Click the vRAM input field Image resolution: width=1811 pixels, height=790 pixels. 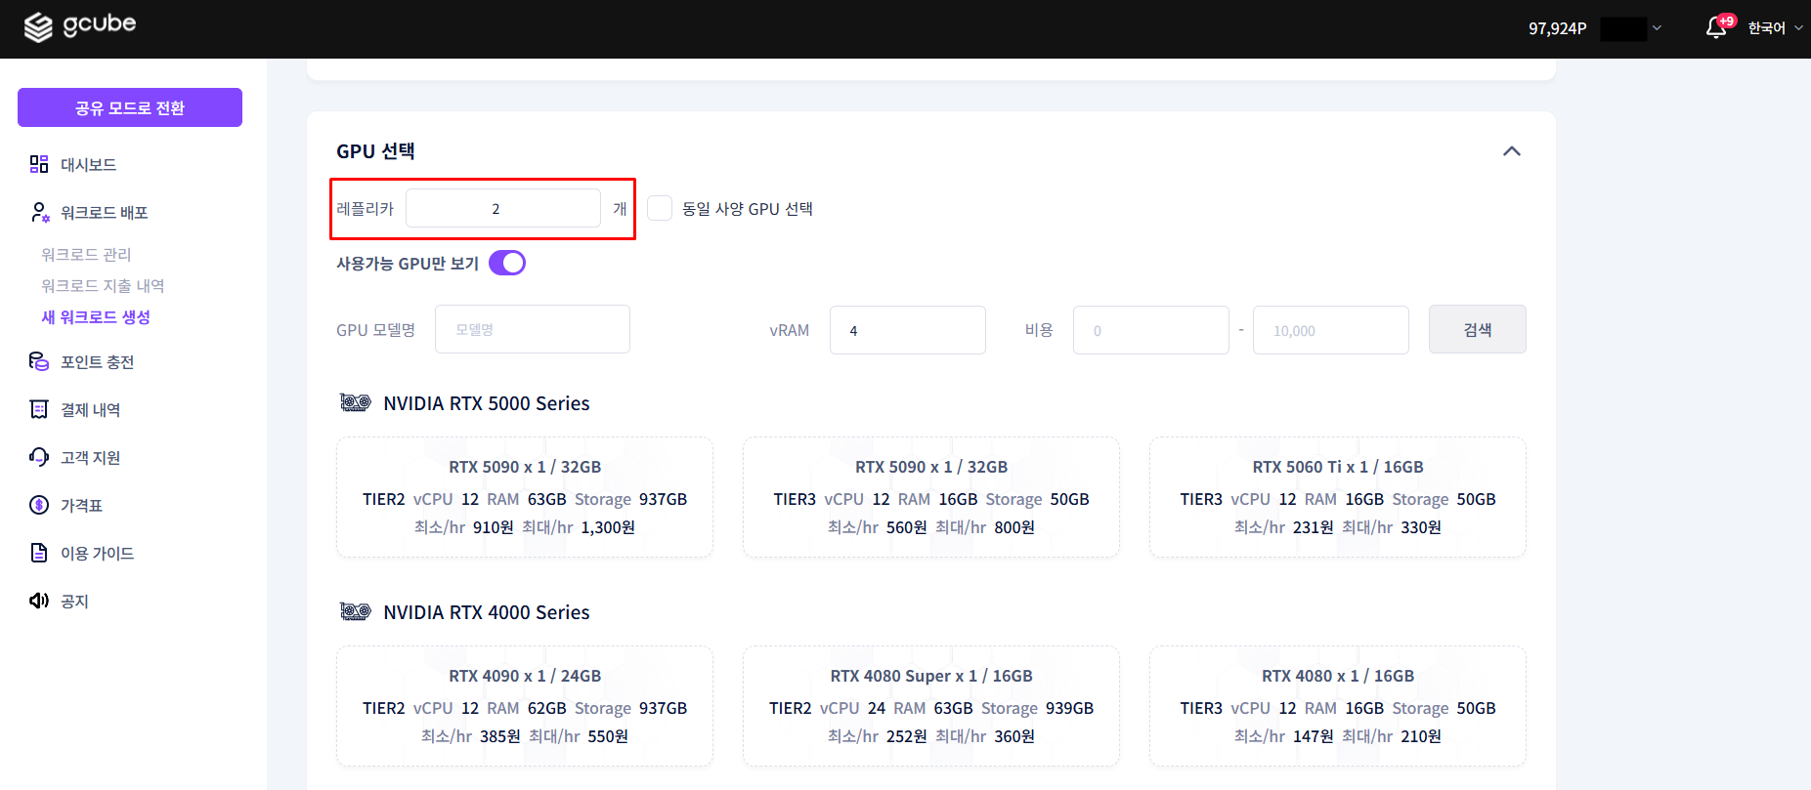pos(908,330)
